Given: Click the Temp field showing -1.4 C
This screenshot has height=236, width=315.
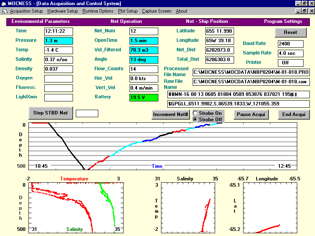Looking at the screenshot, I should pyautogui.click(x=58, y=50).
